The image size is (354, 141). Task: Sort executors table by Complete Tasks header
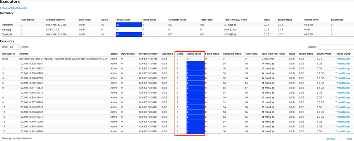[232, 54]
